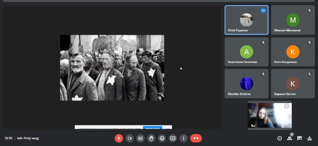318x146 pixels.
Task: Click Klochko Kristina avatar tile
Action: 246,84
